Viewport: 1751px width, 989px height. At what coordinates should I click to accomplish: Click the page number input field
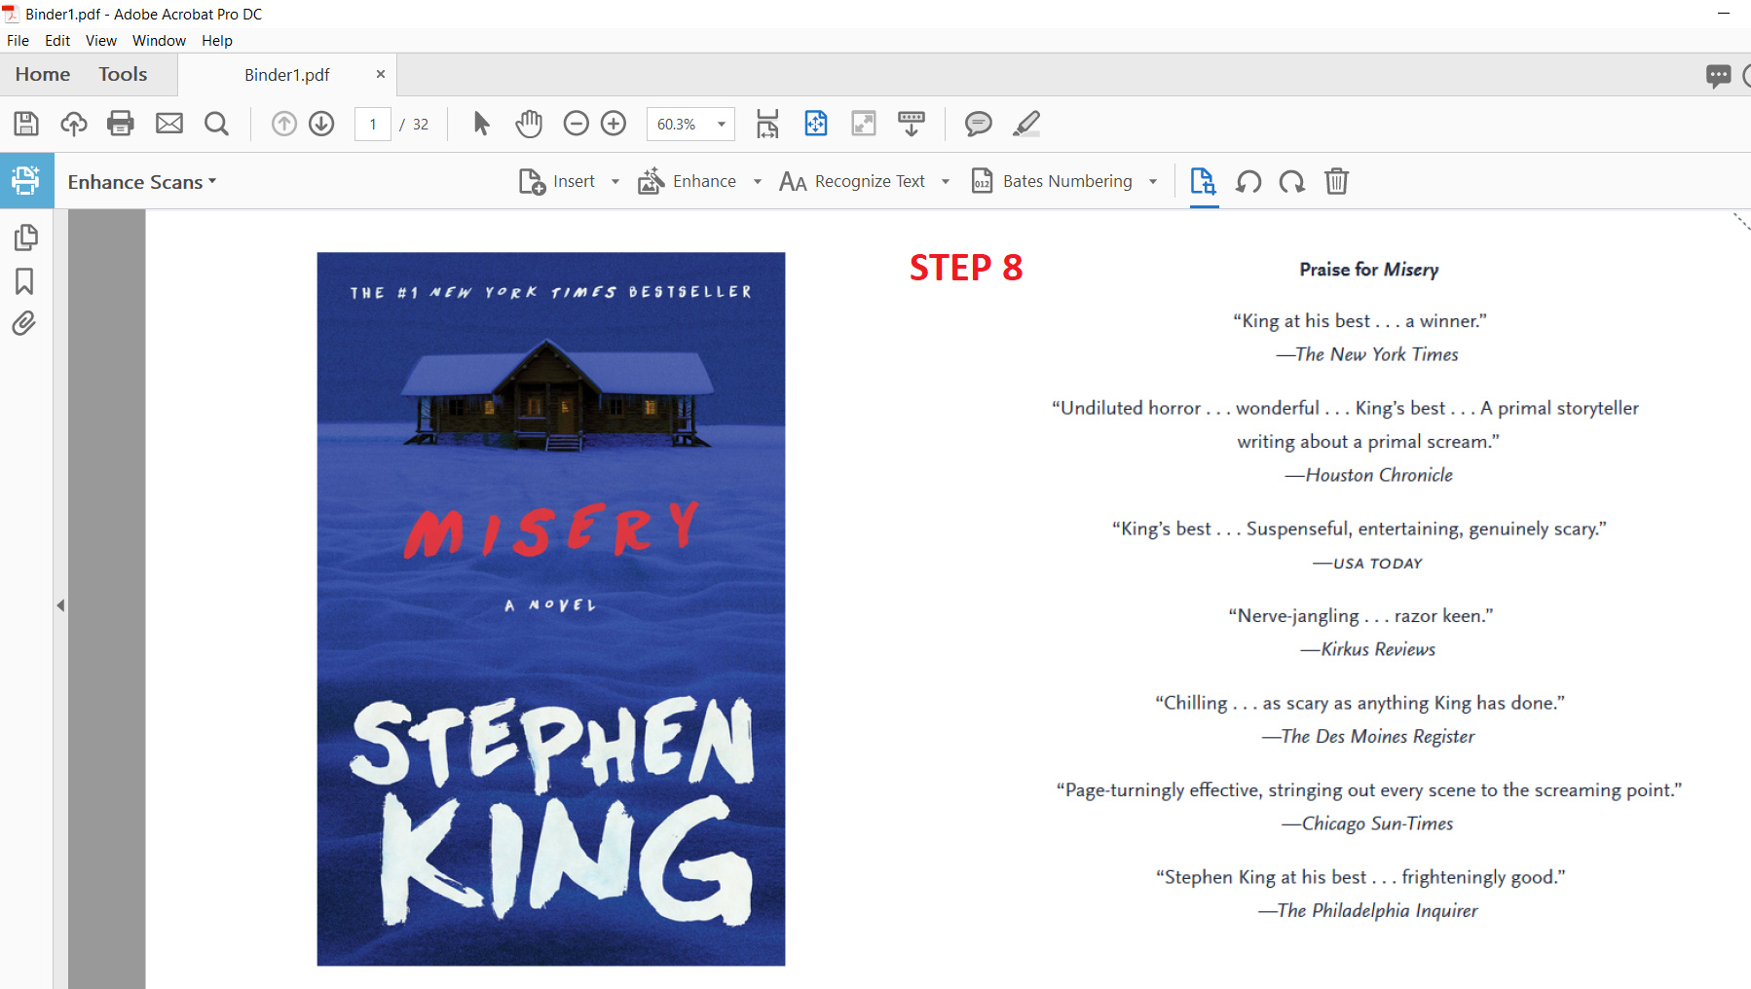(x=373, y=125)
